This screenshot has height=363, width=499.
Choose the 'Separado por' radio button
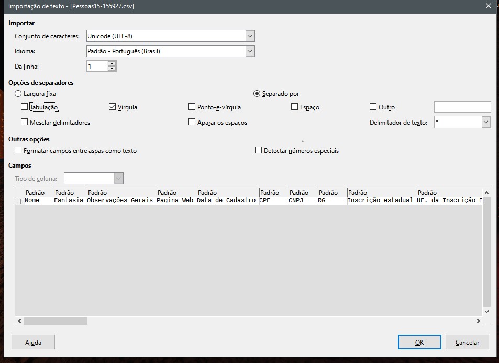[257, 94]
